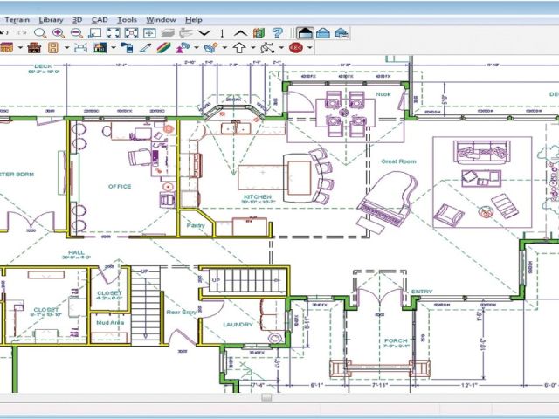
Task: Click the Undo arrow icon
Action: pyautogui.click(x=4, y=33)
